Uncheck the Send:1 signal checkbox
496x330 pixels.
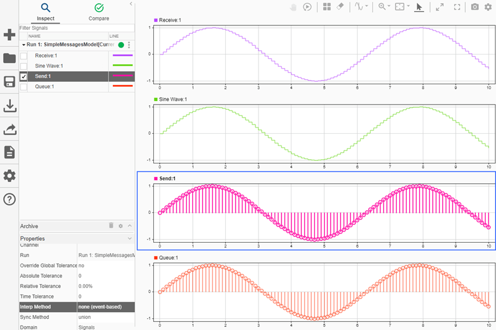[x=24, y=76]
